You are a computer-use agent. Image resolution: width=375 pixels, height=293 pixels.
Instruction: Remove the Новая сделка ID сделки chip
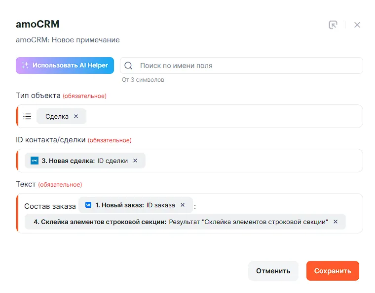(x=135, y=161)
